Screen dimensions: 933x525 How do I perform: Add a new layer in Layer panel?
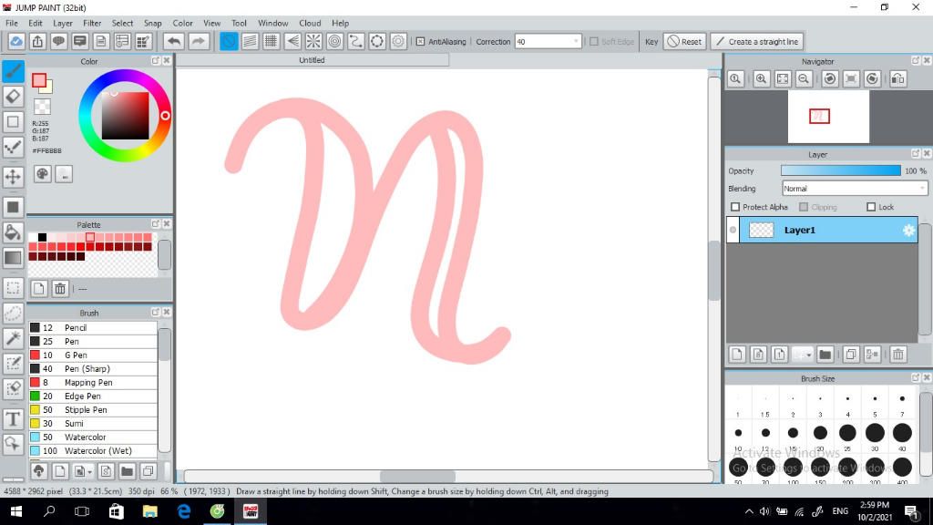coord(737,355)
